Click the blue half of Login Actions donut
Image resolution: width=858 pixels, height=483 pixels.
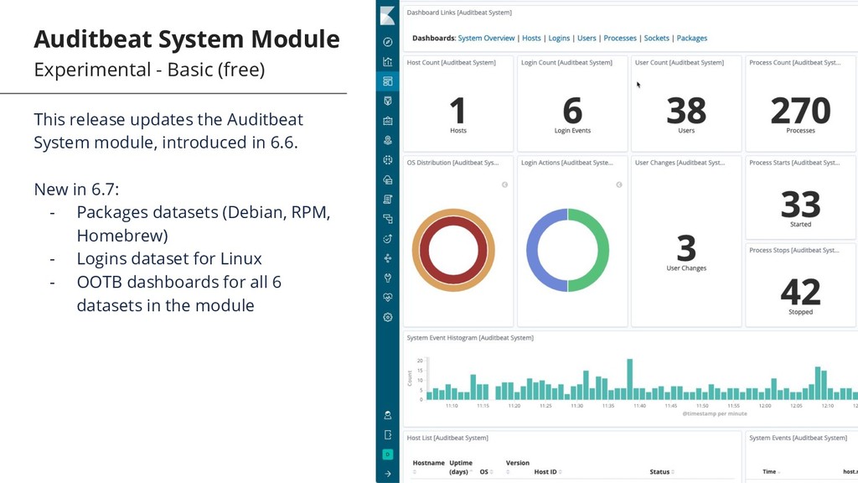tap(532, 250)
